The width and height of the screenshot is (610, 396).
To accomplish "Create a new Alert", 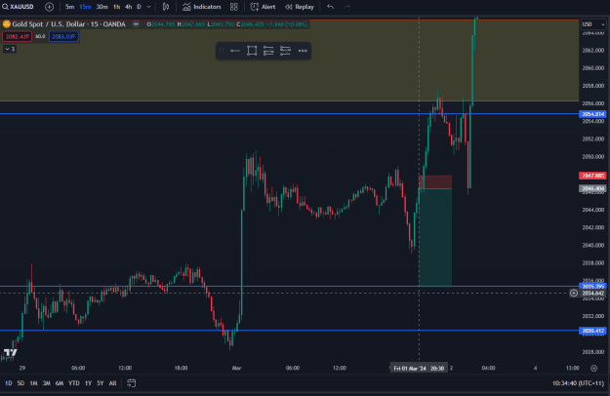I will [x=263, y=7].
